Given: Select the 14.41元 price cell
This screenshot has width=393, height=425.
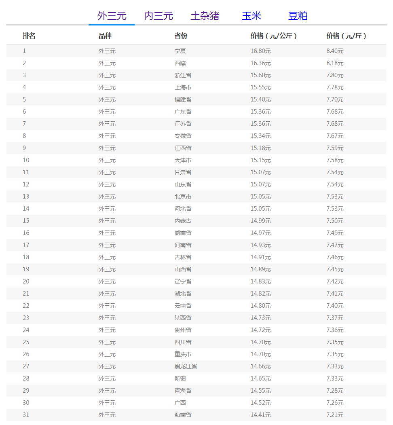Looking at the screenshot, I should click(x=260, y=415).
